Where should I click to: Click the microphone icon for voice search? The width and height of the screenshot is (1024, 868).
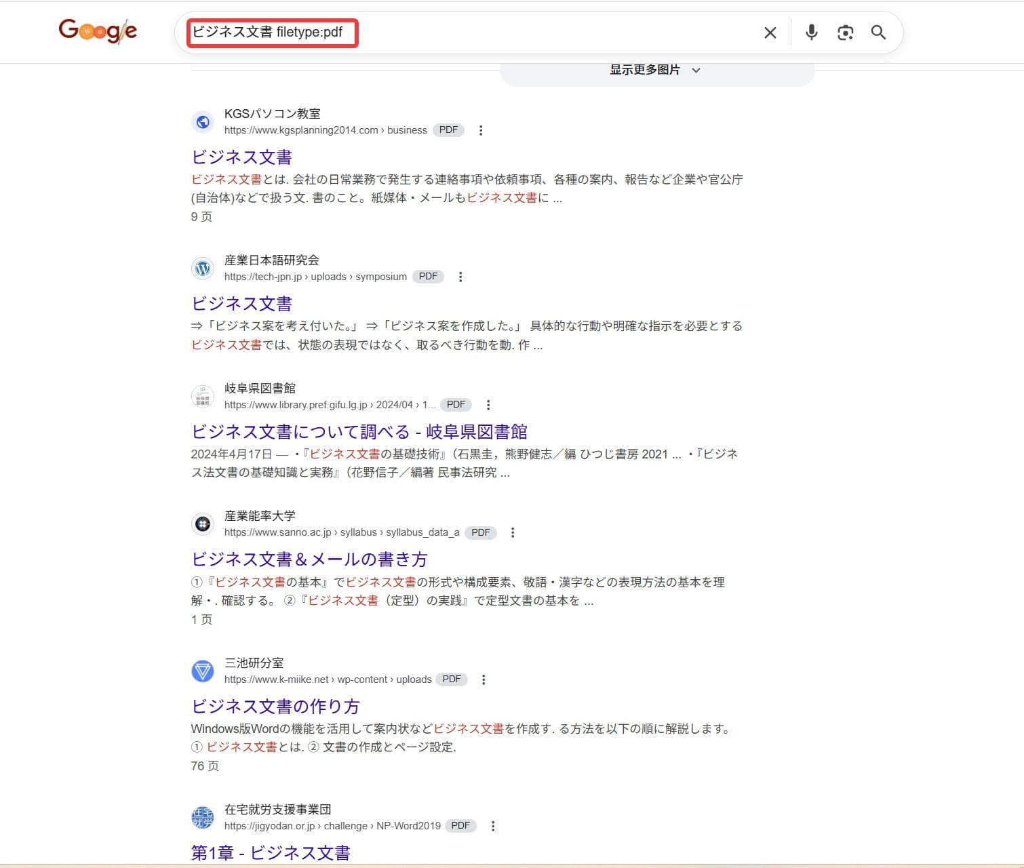pyautogui.click(x=811, y=32)
